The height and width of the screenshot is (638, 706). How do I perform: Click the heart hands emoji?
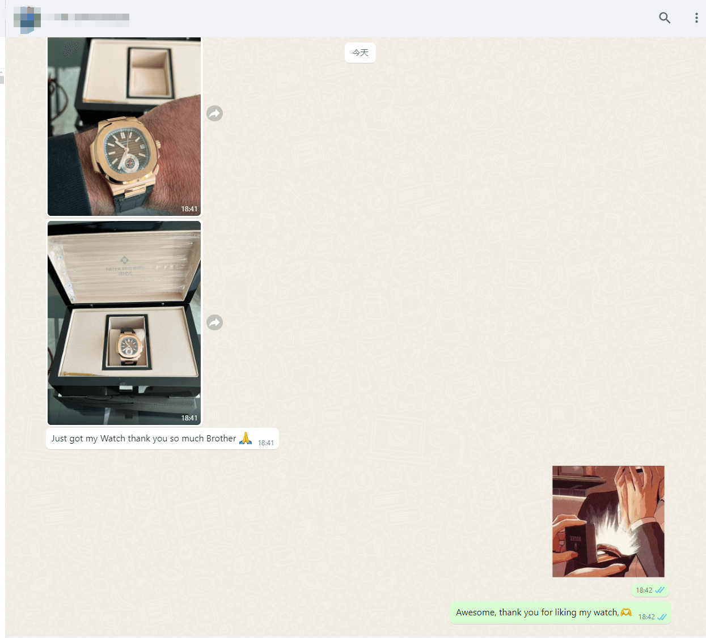tap(626, 612)
